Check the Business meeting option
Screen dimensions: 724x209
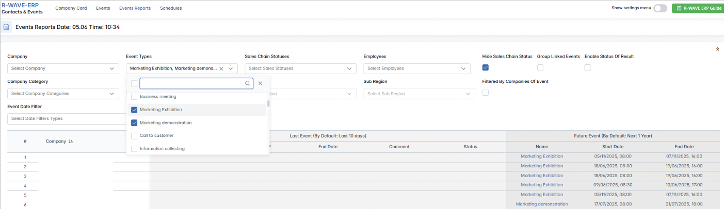(x=134, y=96)
